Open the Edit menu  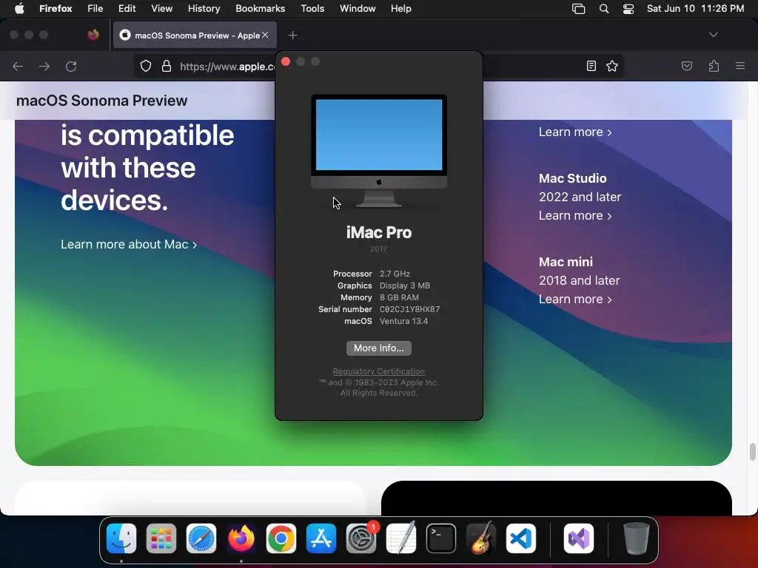coord(127,9)
